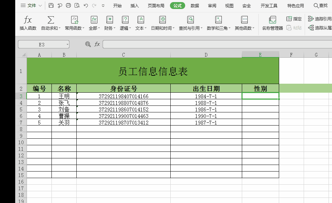Switch to the View (视图) tab
This screenshot has height=203, width=332.
[x=229, y=6]
